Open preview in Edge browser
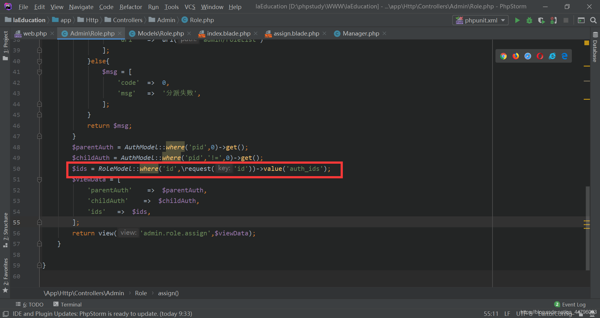 click(x=564, y=56)
